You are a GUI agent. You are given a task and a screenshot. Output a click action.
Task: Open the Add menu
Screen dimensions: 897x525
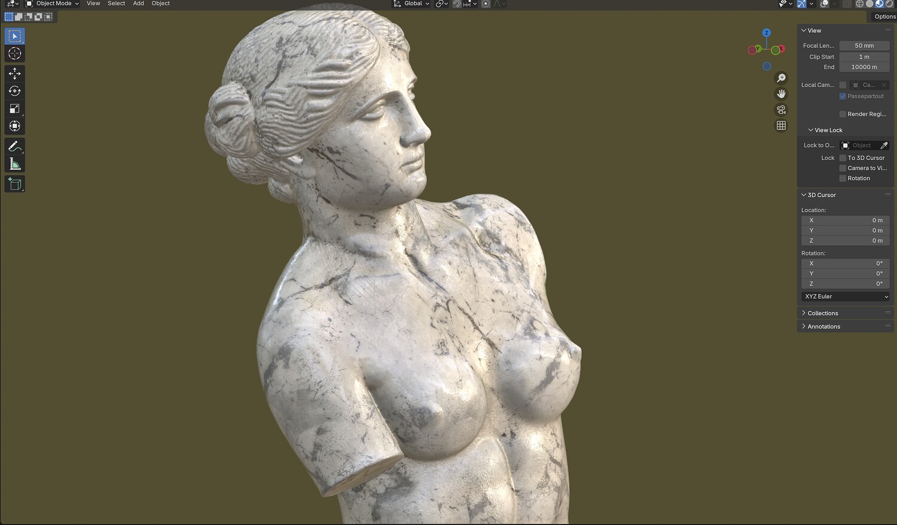[138, 4]
